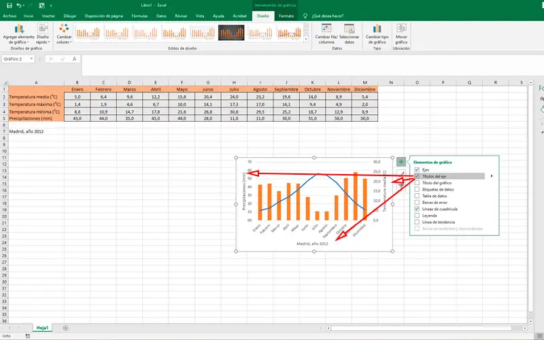Swap data with Cambiar fila/columna

pos(326,34)
